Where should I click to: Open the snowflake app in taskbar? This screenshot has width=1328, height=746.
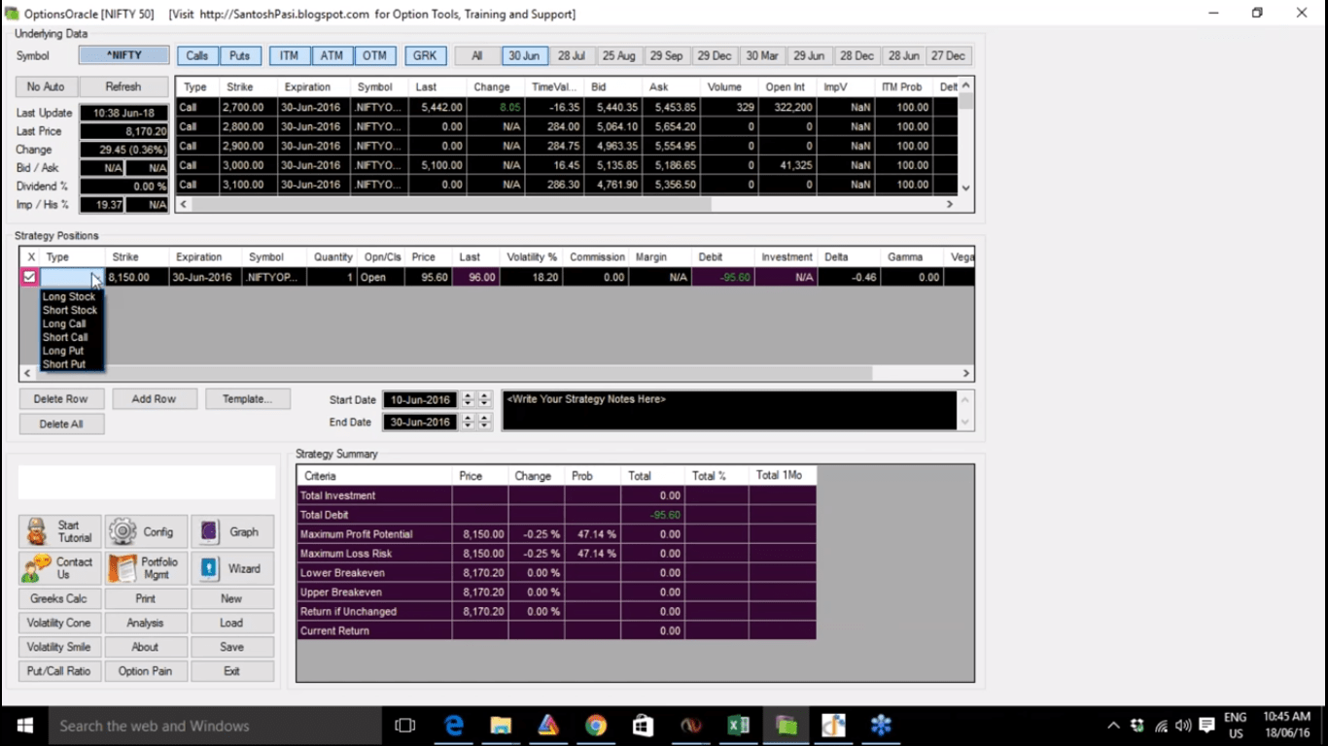[x=881, y=726]
